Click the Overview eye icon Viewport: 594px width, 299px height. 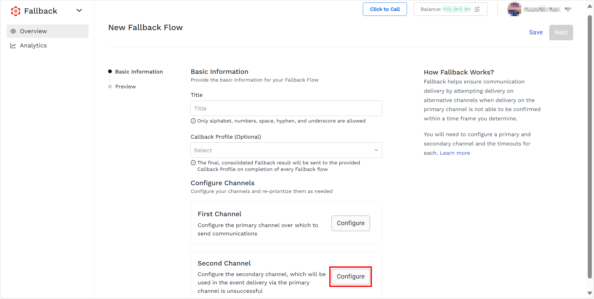(x=13, y=31)
